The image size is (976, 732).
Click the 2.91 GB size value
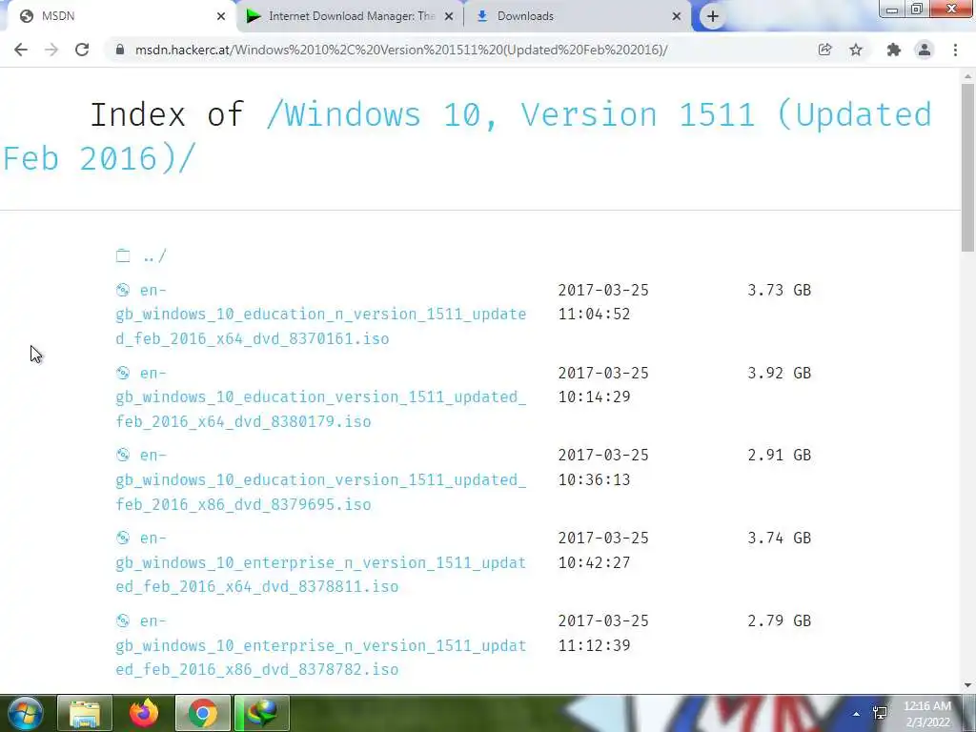pos(780,455)
